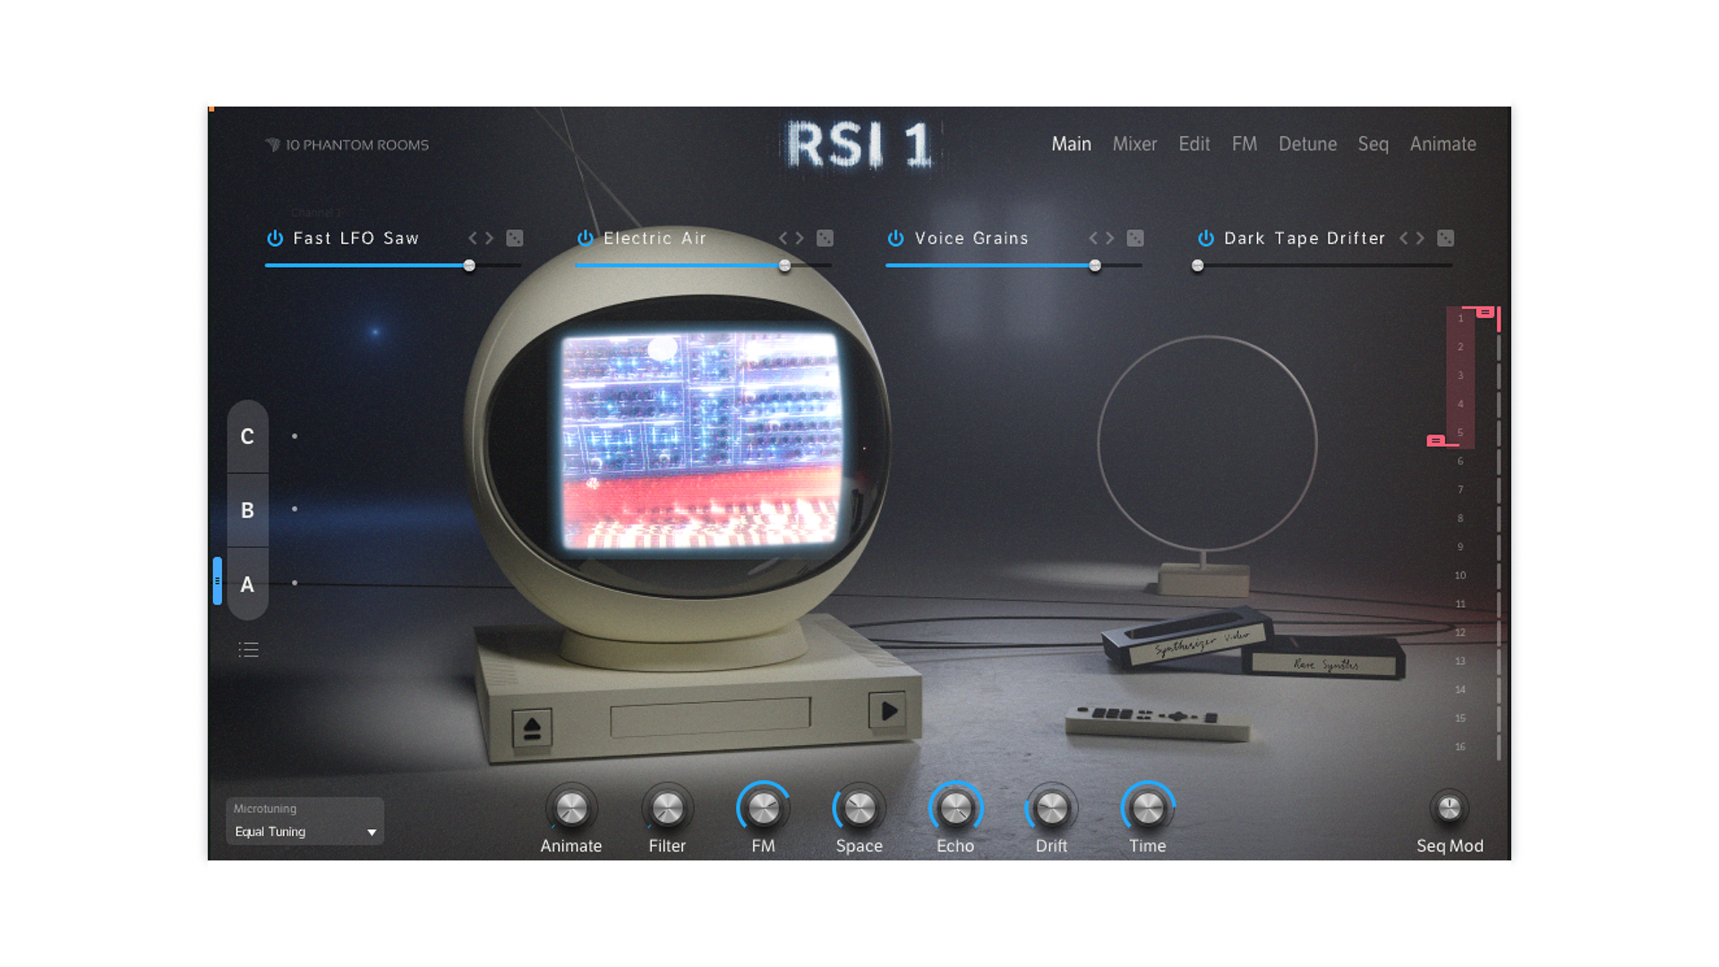Randomize the Voice Grains slot
This screenshot has height=967, width=1719.
1134,238
